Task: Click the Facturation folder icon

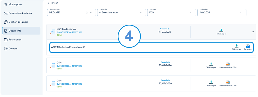Action: pos(6,40)
